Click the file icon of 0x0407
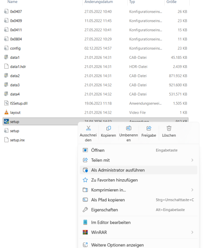The width and height of the screenshot is (218, 248). (6, 11)
